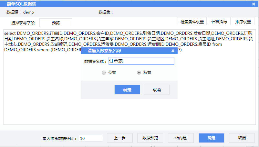Select the 私有 radio button
Image resolution: width=259 pixels, height=147 pixels.
point(139,73)
